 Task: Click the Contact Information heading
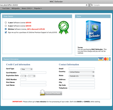69,65
